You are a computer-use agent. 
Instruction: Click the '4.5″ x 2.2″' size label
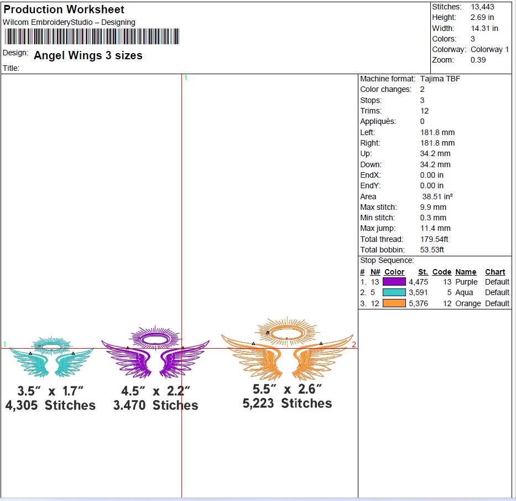155,391
